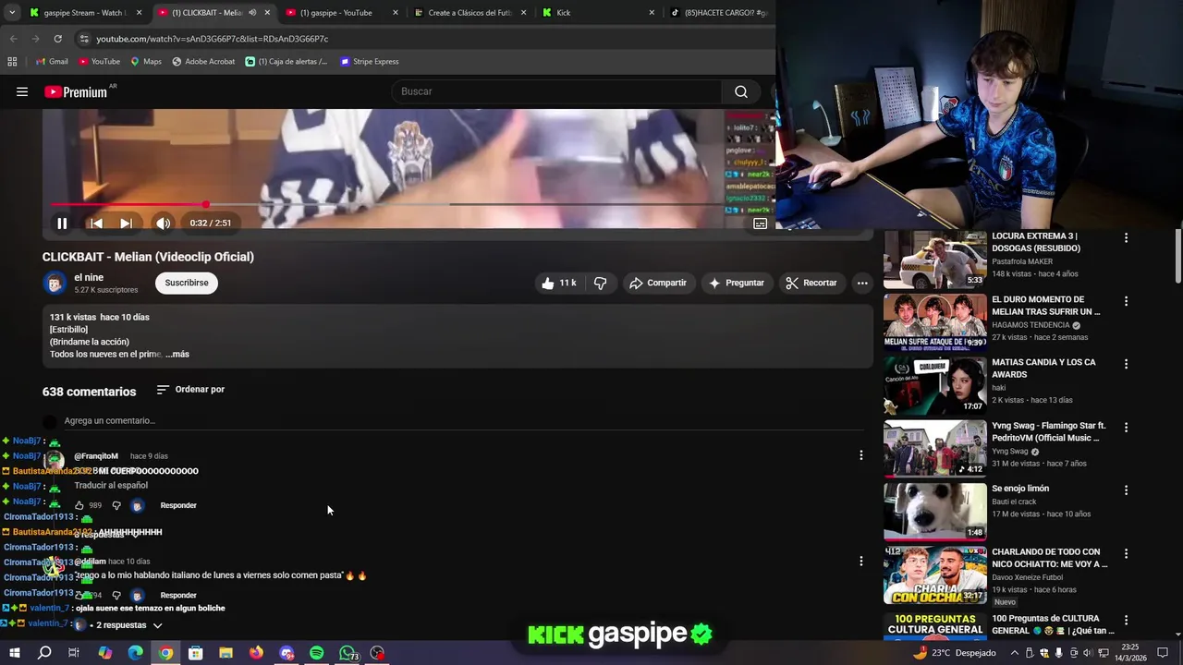
Task: Open menu for MATIAS CANDIA video
Action: pyautogui.click(x=1126, y=364)
